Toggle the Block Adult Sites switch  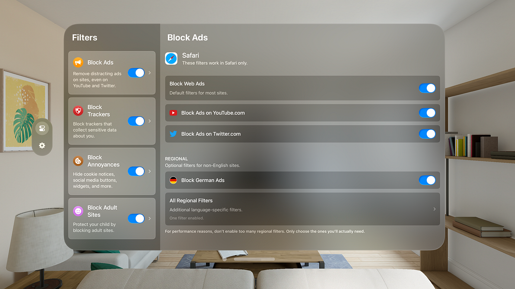[x=136, y=218]
